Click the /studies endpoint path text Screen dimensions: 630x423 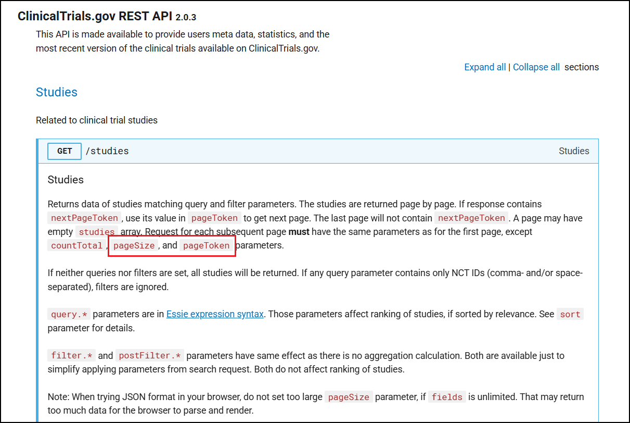click(x=107, y=151)
